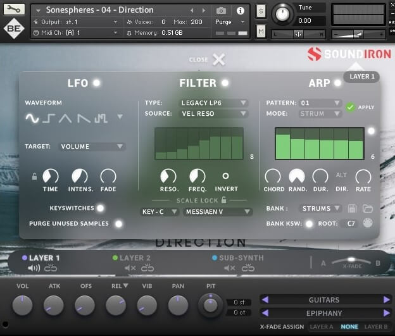Toggle the Keyswitches switch
Viewport: 395px width, 336px height.
(100, 208)
